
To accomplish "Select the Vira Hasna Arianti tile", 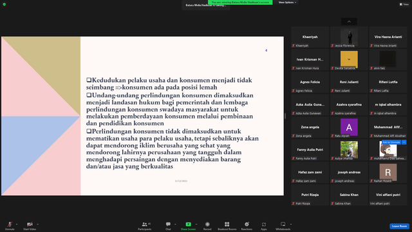I will (388, 37).
